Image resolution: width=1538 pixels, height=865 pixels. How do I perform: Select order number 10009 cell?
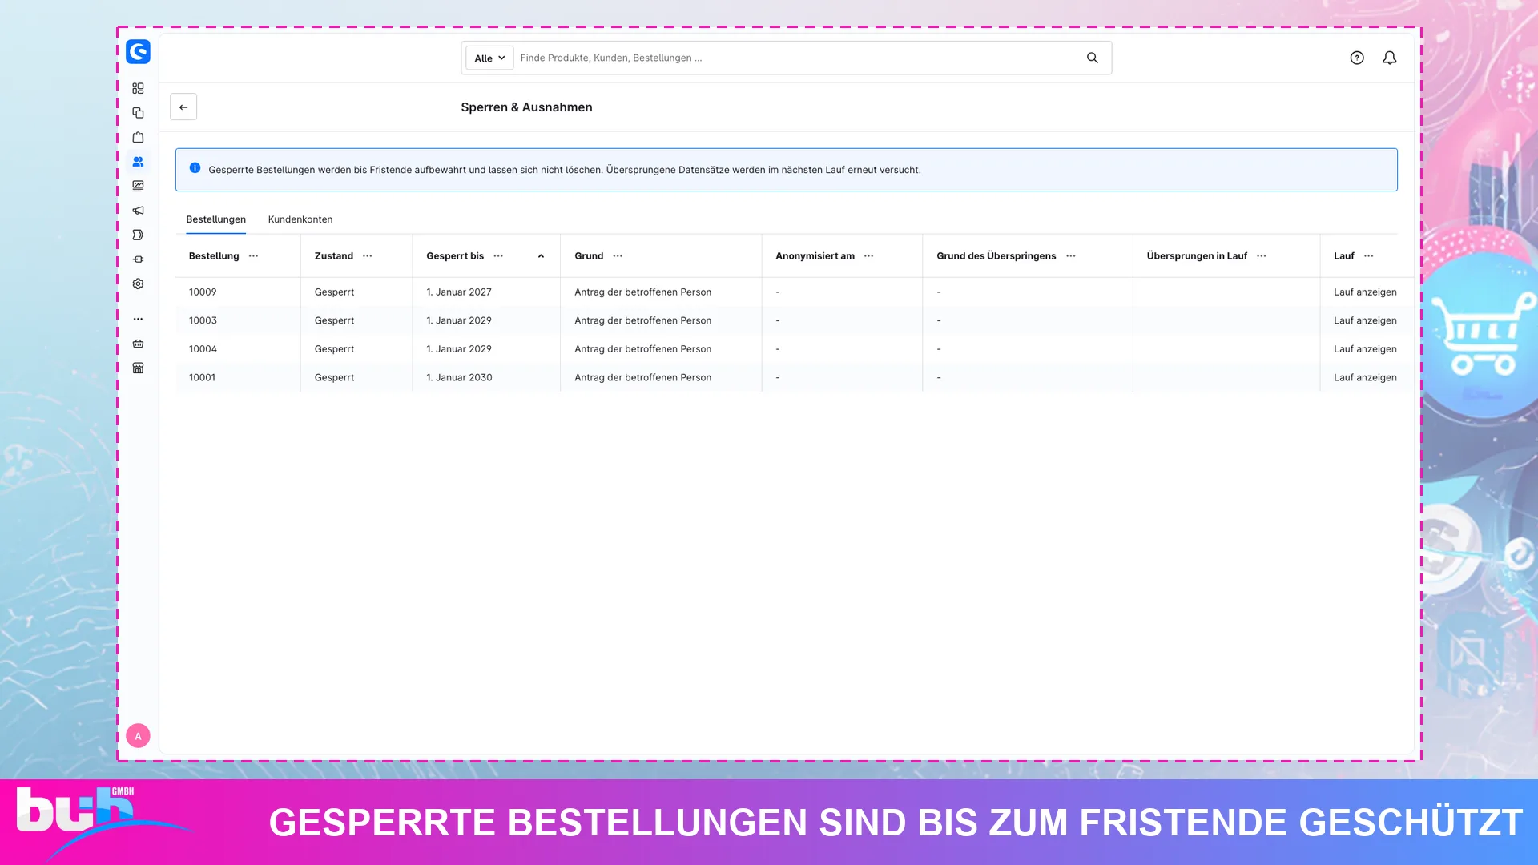(x=203, y=292)
